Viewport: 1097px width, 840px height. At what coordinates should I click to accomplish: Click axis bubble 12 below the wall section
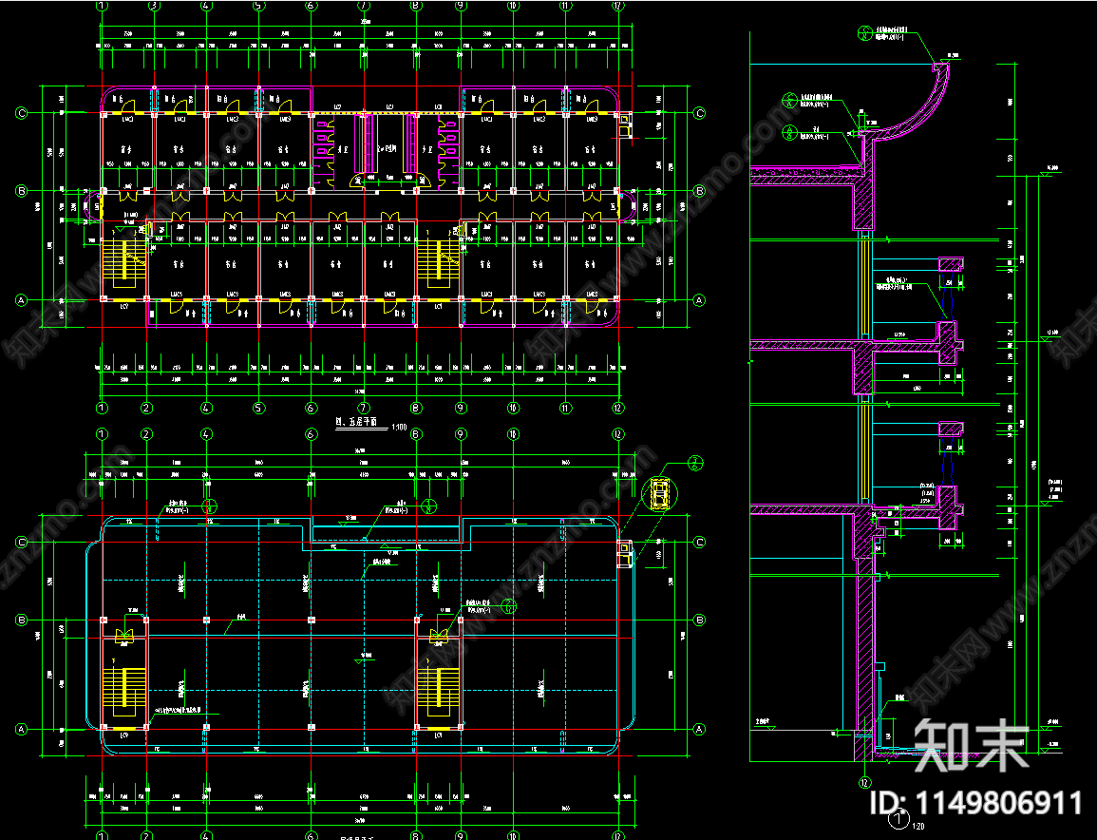point(864,783)
